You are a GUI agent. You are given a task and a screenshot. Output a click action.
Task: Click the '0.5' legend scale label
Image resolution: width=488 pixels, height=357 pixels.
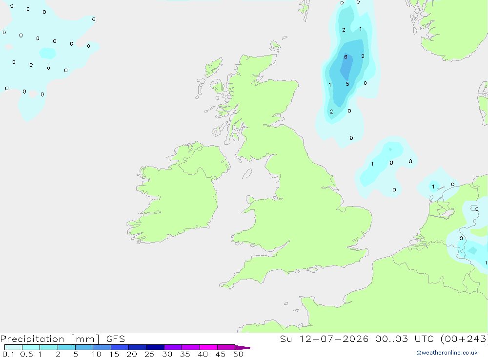coord(26,354)
